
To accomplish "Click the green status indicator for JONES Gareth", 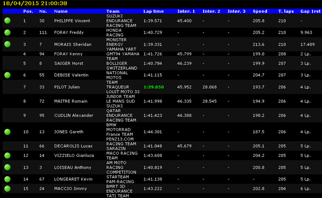I will click(7, 132).
